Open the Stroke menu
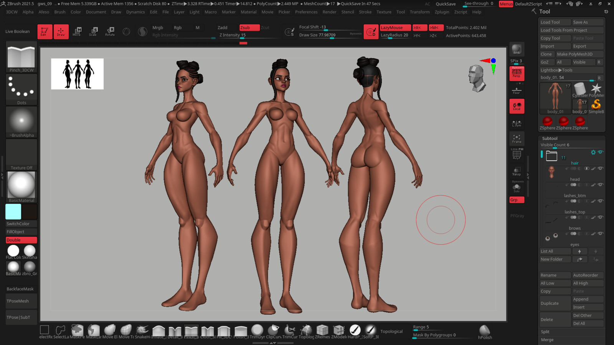Screen dimensions: 614x345 (365, 12)
